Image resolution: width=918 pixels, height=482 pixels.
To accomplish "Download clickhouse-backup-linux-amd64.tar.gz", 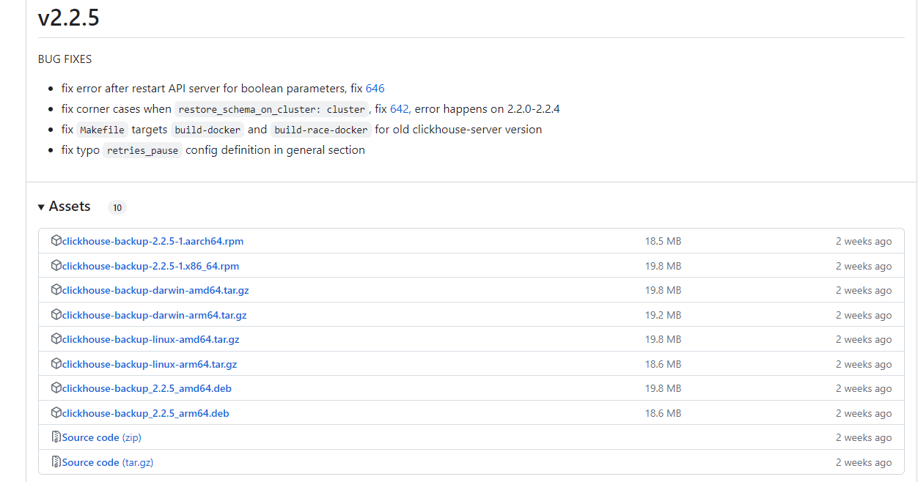I will click(150, 339).
